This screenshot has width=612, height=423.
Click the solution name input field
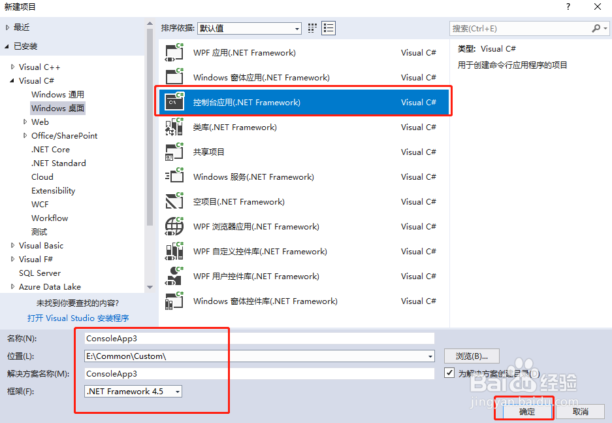(259, 374)
